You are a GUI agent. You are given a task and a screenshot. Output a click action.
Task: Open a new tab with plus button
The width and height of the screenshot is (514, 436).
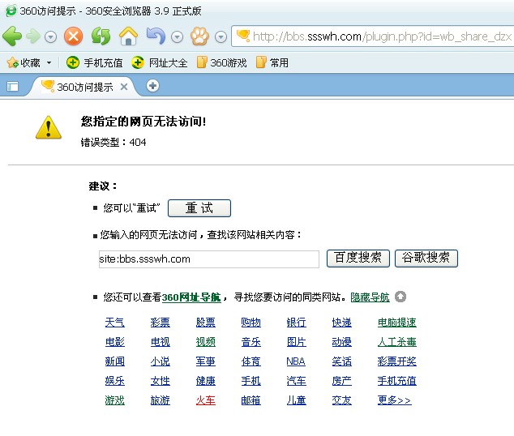[152, 86]
